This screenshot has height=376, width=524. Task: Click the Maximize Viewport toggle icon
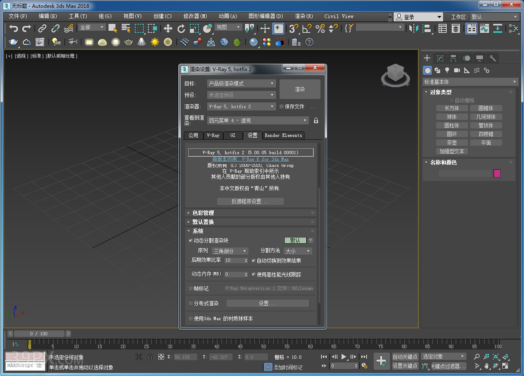coord(505,365)
